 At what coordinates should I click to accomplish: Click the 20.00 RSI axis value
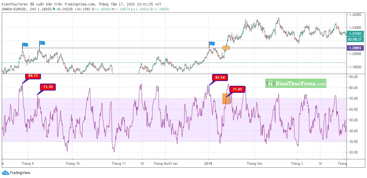coord(353,152)
